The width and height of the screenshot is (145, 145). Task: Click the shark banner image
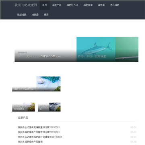click(96, 49)
